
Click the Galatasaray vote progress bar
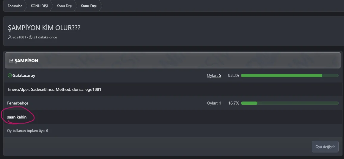[x=290, y=76]
